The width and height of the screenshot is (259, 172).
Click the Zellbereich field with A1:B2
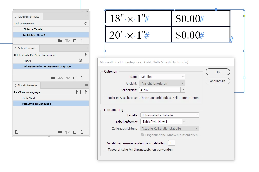click(x=160, y=90)
